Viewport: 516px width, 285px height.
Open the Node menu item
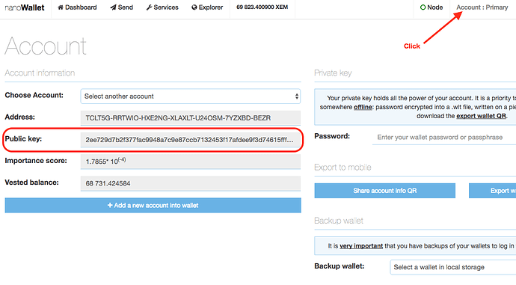point(431,7)
